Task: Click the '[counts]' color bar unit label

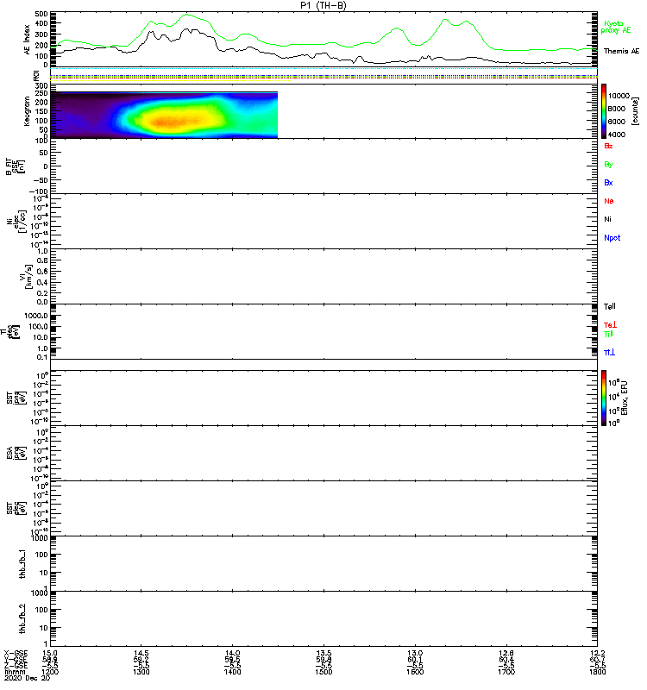Action: tap(635, 111)
